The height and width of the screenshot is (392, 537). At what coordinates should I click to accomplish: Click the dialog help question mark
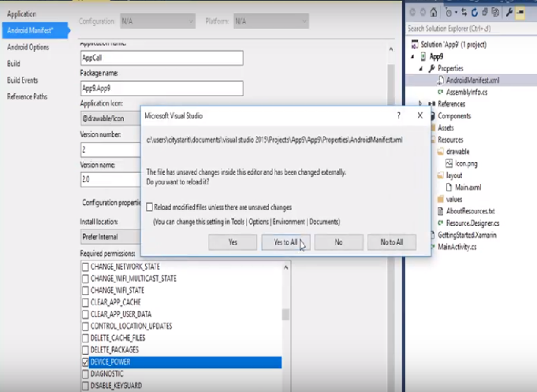point(399,116)
